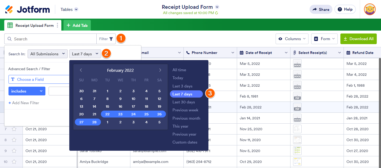This screenshot has height=168, width=381.
Task: Open the DOCX file from Mar 2, 2022 receipt
Action: point(297,85)
